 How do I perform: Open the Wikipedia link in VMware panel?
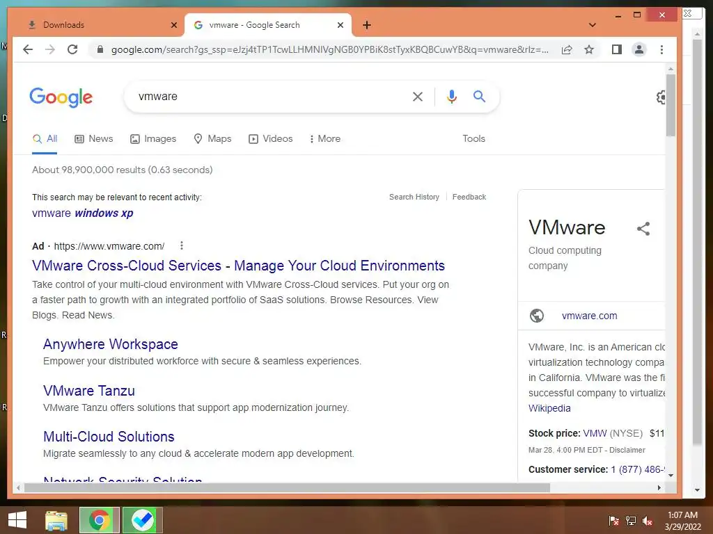click(549, 408)
